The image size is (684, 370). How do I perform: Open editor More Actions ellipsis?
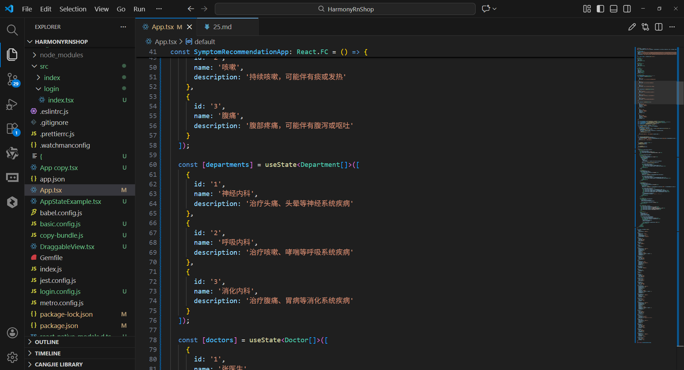[x=672, y=27]
